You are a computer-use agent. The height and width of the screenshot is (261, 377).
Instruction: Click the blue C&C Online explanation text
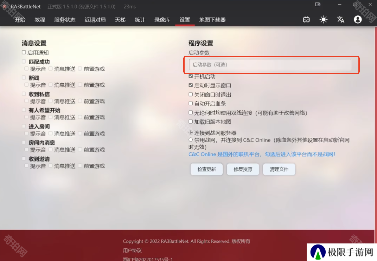[262, 154]
